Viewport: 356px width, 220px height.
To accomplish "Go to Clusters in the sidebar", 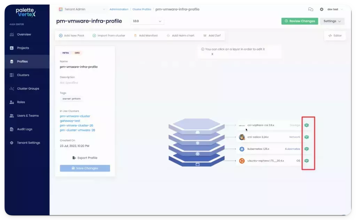I will pos(23,75).
